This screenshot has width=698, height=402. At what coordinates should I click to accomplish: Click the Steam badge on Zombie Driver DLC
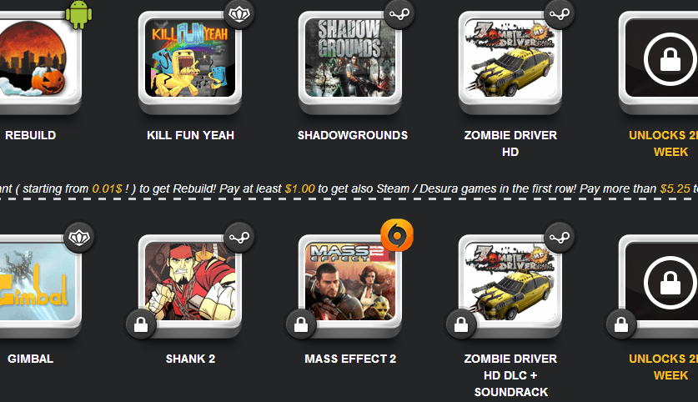point(560,238)
